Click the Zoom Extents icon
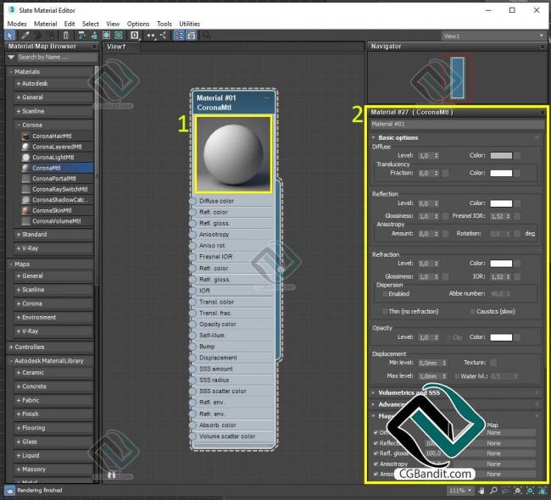Viewport: 551px width, 500px height. tap(518, 490)
